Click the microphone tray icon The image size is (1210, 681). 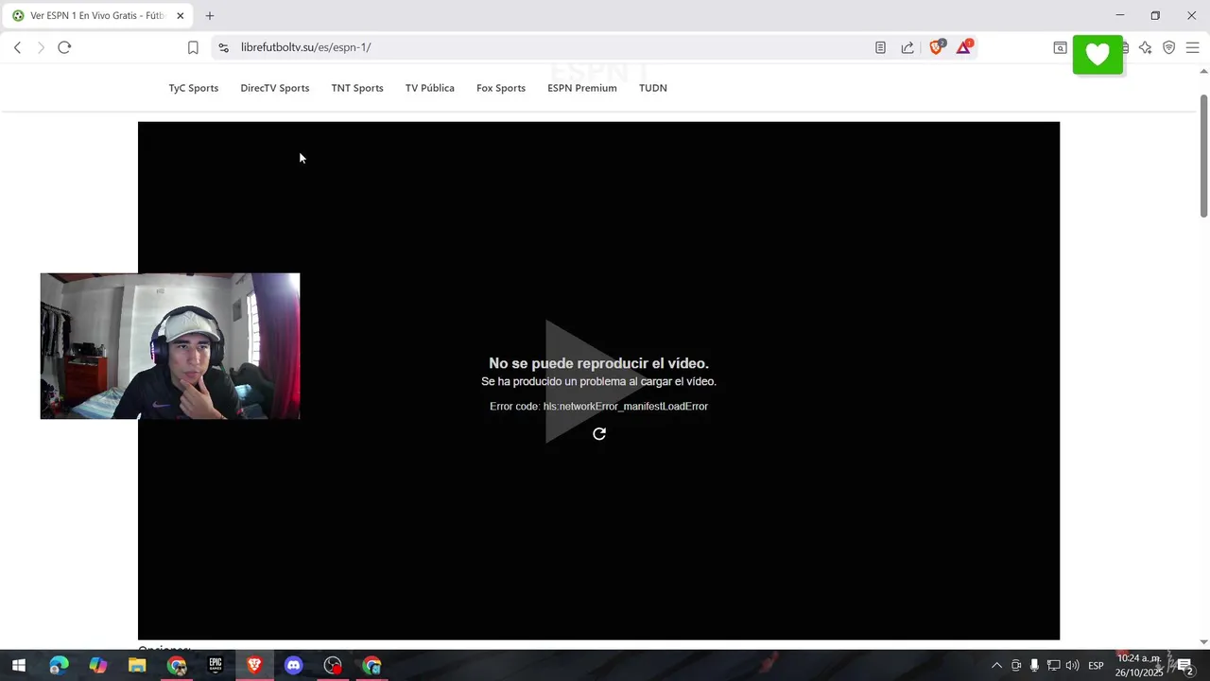pyautogui.click(x=1035, y=666)
